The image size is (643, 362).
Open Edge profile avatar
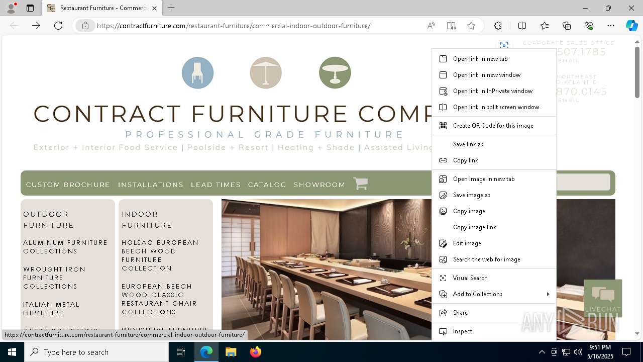[x=11, y=8]
